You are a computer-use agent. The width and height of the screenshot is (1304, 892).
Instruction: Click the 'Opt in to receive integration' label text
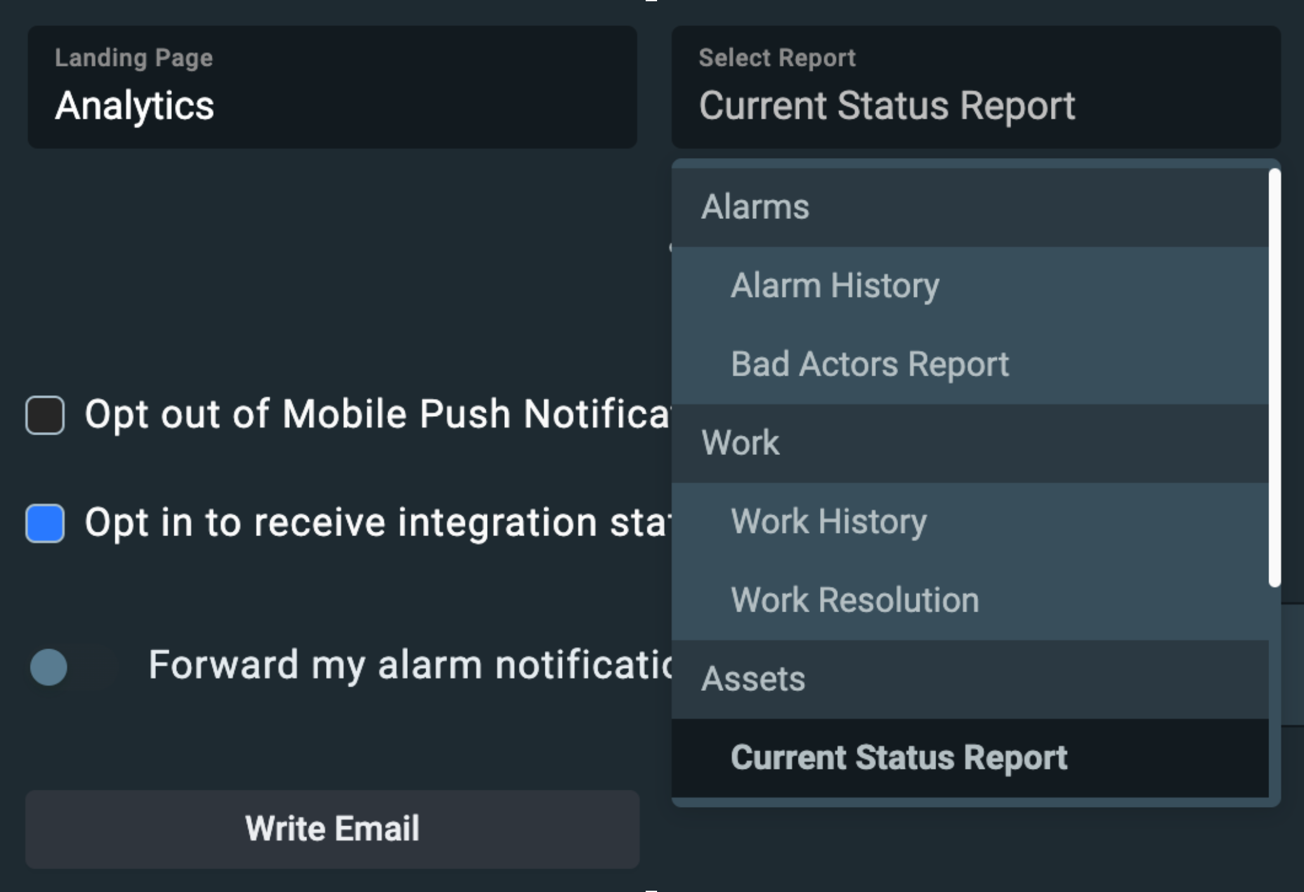click(x=377, y=522)
